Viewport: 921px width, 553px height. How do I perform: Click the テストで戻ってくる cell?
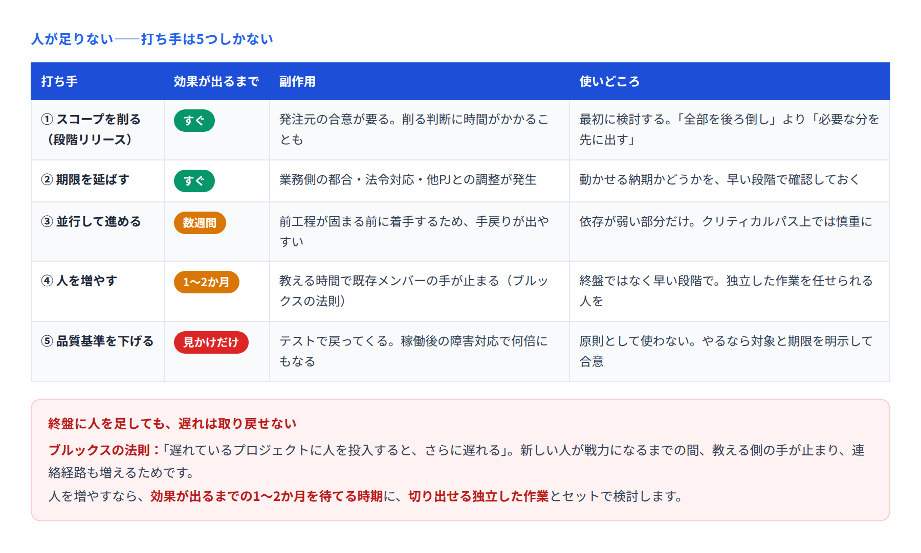[x=420, y=352]
